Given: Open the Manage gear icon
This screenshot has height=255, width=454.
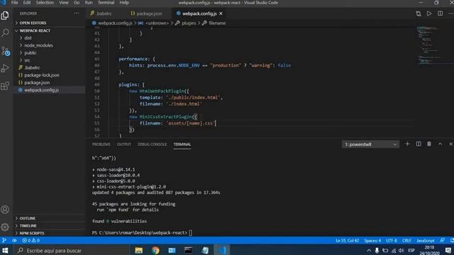Looking at the screenshot, I should pyautogui.click(x=5, y=227).
